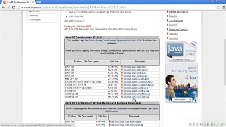Click the Looking for JDK 8 on ARM? heading
This screenshot has width=226, height=127.
click(x=78, y=26)
